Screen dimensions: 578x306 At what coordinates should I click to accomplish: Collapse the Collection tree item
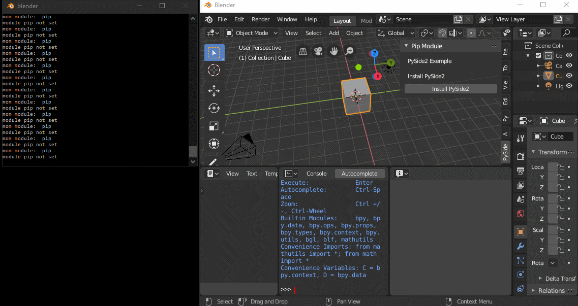pyautogui.click(x=528, y=55)
